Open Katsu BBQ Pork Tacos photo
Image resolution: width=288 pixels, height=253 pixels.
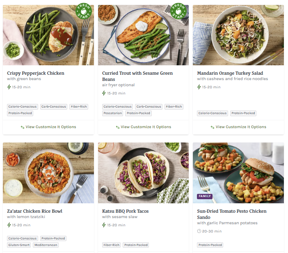[x=143, y=173]
